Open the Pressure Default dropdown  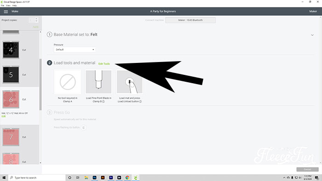75,50
